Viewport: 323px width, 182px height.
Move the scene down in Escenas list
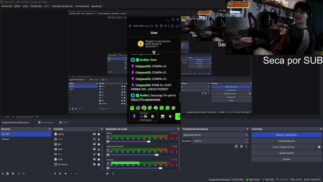click(23, 174)
